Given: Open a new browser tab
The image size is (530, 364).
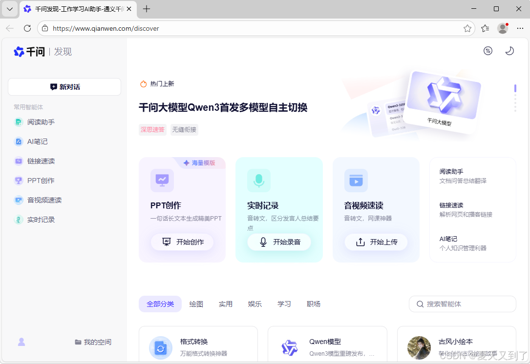Looking at the screenshot, I should tap(147, 9).
